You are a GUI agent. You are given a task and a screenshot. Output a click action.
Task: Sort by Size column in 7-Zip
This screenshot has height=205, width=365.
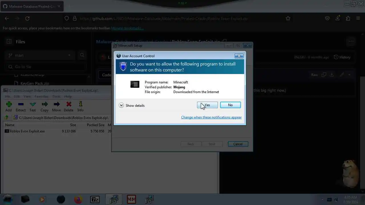[x=73, y=125]
